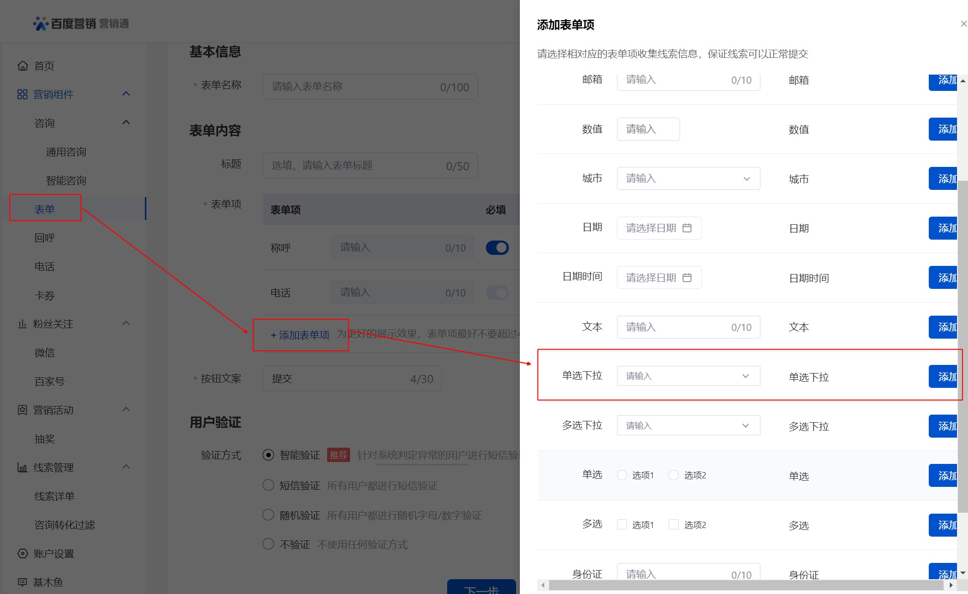Open 线索详单 menu item

click(x=55, y=496)
